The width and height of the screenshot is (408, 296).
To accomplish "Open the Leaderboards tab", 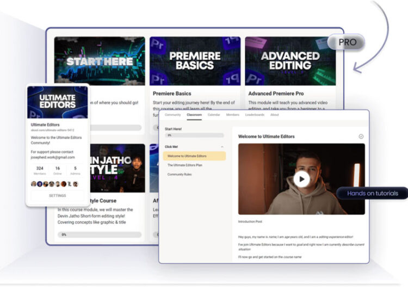I will pos(255,115).
